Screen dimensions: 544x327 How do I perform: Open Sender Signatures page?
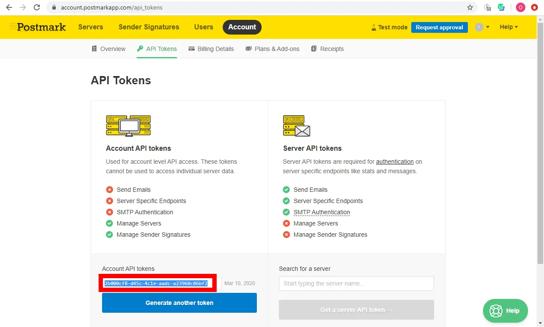(149, 27)
